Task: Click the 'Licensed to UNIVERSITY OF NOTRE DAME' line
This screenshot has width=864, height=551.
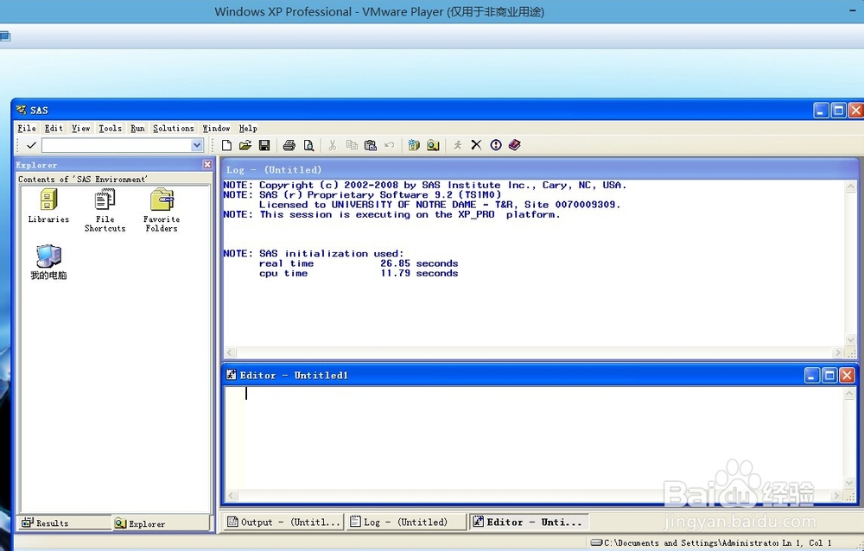Action: pos(440,205)
